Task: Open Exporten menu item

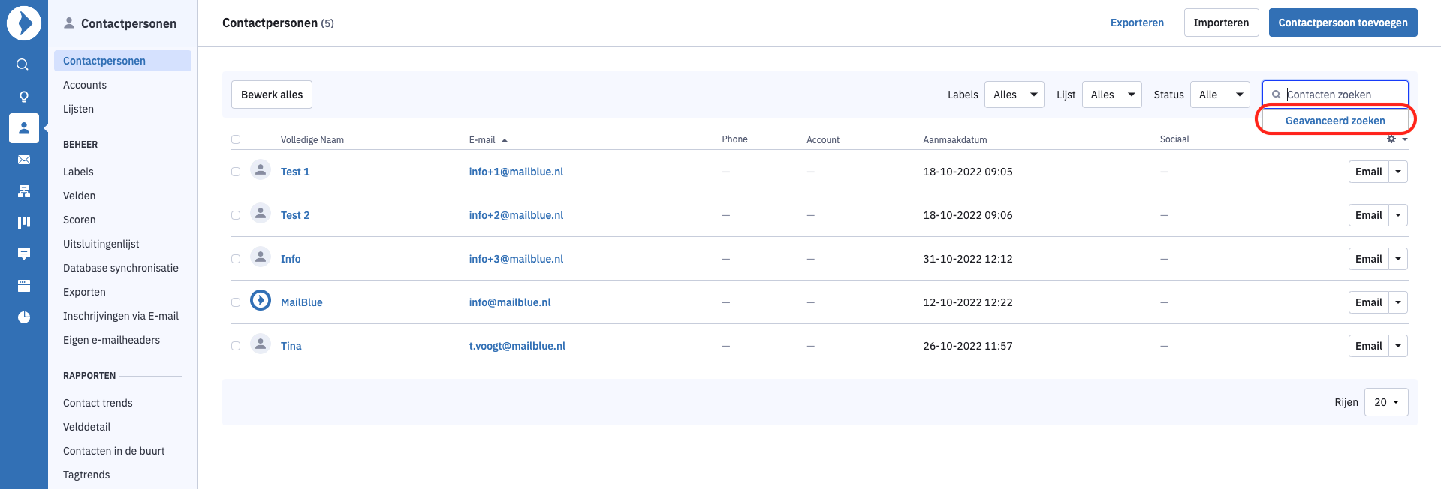Action: 84,292
